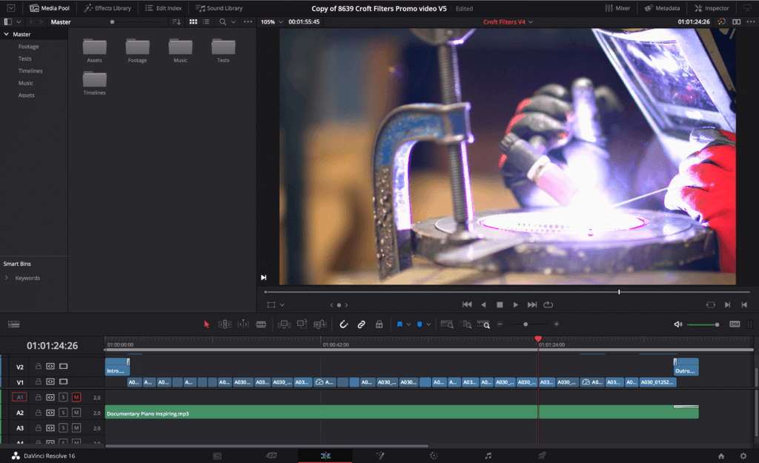The image size is (759, 463).
Task: Toggle auto track selector on V1
Action: [x=50, y=382]
